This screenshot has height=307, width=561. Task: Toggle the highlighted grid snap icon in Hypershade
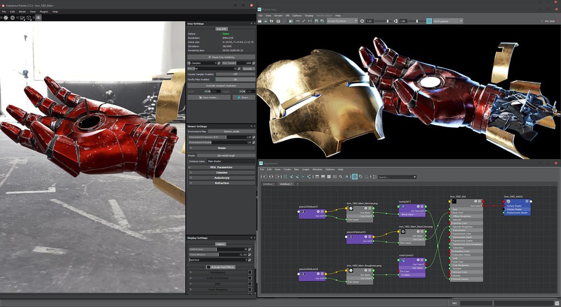(x=354, y=177)
